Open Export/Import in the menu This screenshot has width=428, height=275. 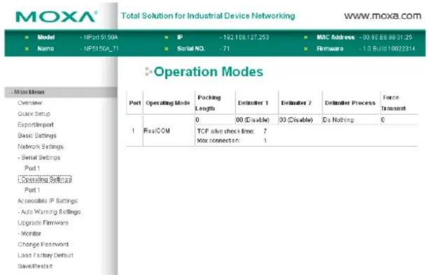tap(36, 124)
